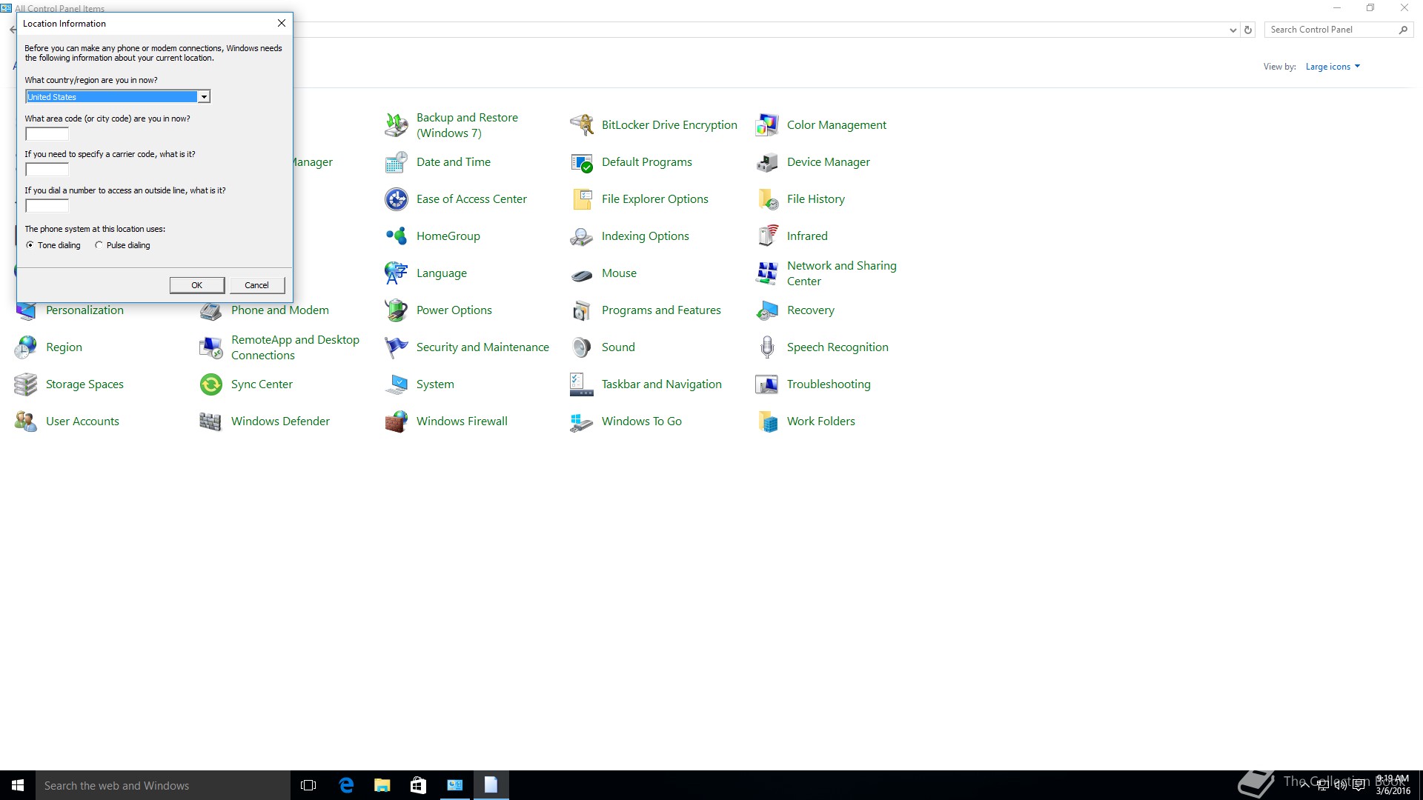Click the Speech Recognition microphone icon
1423x800 pixels.
click(767, 347)
